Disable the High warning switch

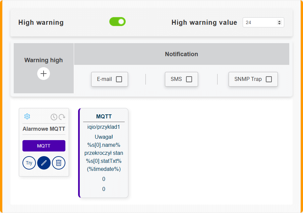click(x=117, y=22)
